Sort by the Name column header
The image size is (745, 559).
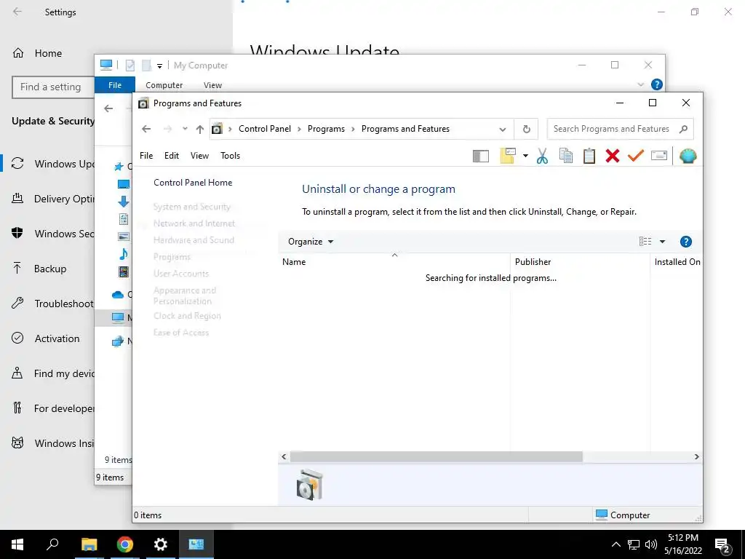pyautogui.click(x=394, y=262)
